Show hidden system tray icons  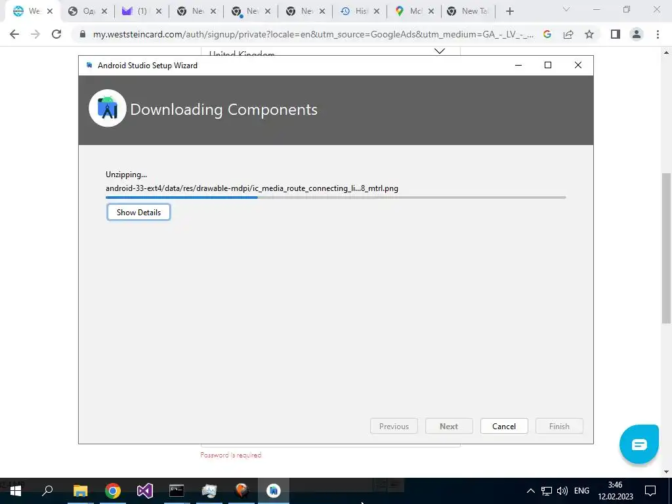pos(530,491)
